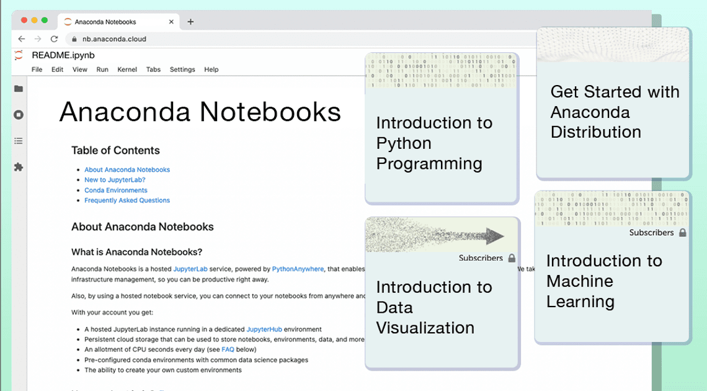
Task: Open the file browser folder icon
Action: [19, 89]
